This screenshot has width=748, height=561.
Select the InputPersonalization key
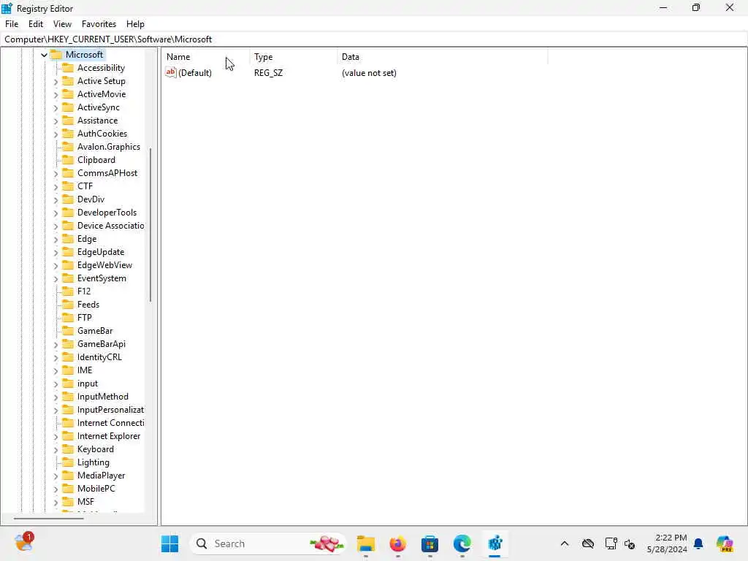(x=110, y=410)
